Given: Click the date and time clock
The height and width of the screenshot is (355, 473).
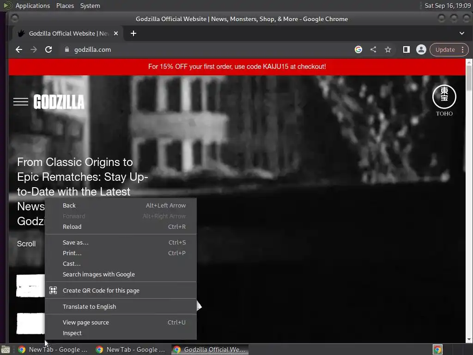Looking at the screenshot, I should (x=447, y=6).
